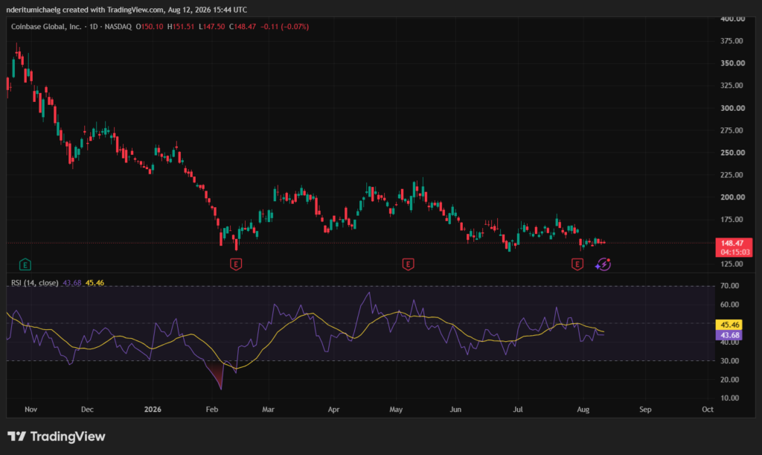This screenshot has width=762, height=455.
Task: Click the 43.68 value in RSI legend
Action: coord(72,283)
